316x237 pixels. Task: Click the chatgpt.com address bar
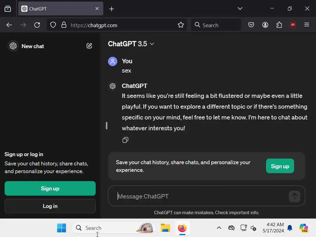[117, 25]
